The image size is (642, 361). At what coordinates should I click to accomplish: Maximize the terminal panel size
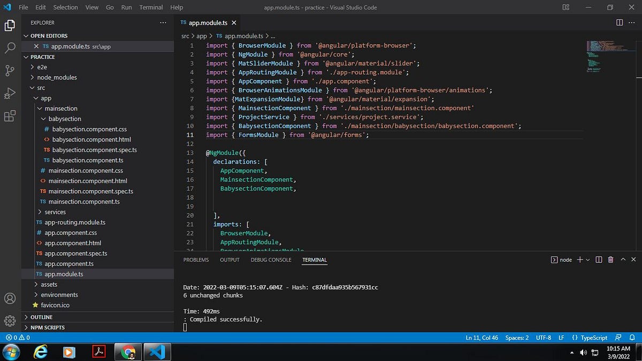pyautogui.click(x=623, y=260)
